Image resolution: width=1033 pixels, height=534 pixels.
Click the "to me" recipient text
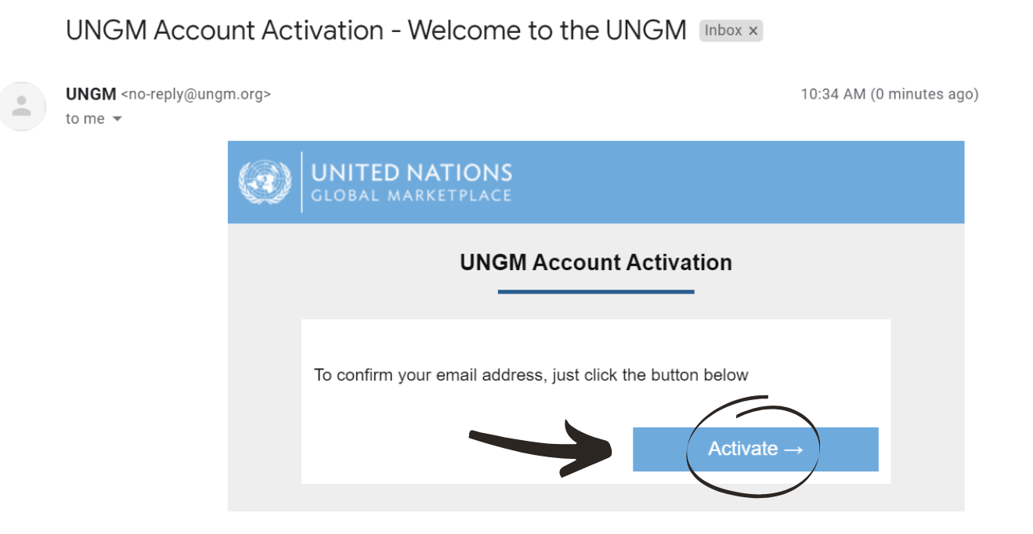click(x=85, y=119)
